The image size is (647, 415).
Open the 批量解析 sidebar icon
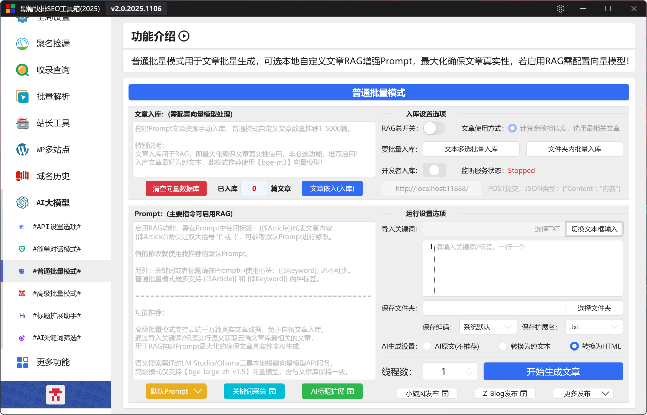[22, 97]
